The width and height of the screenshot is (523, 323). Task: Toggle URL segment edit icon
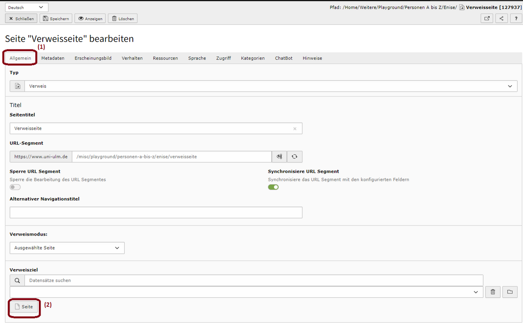click(279, 157)
